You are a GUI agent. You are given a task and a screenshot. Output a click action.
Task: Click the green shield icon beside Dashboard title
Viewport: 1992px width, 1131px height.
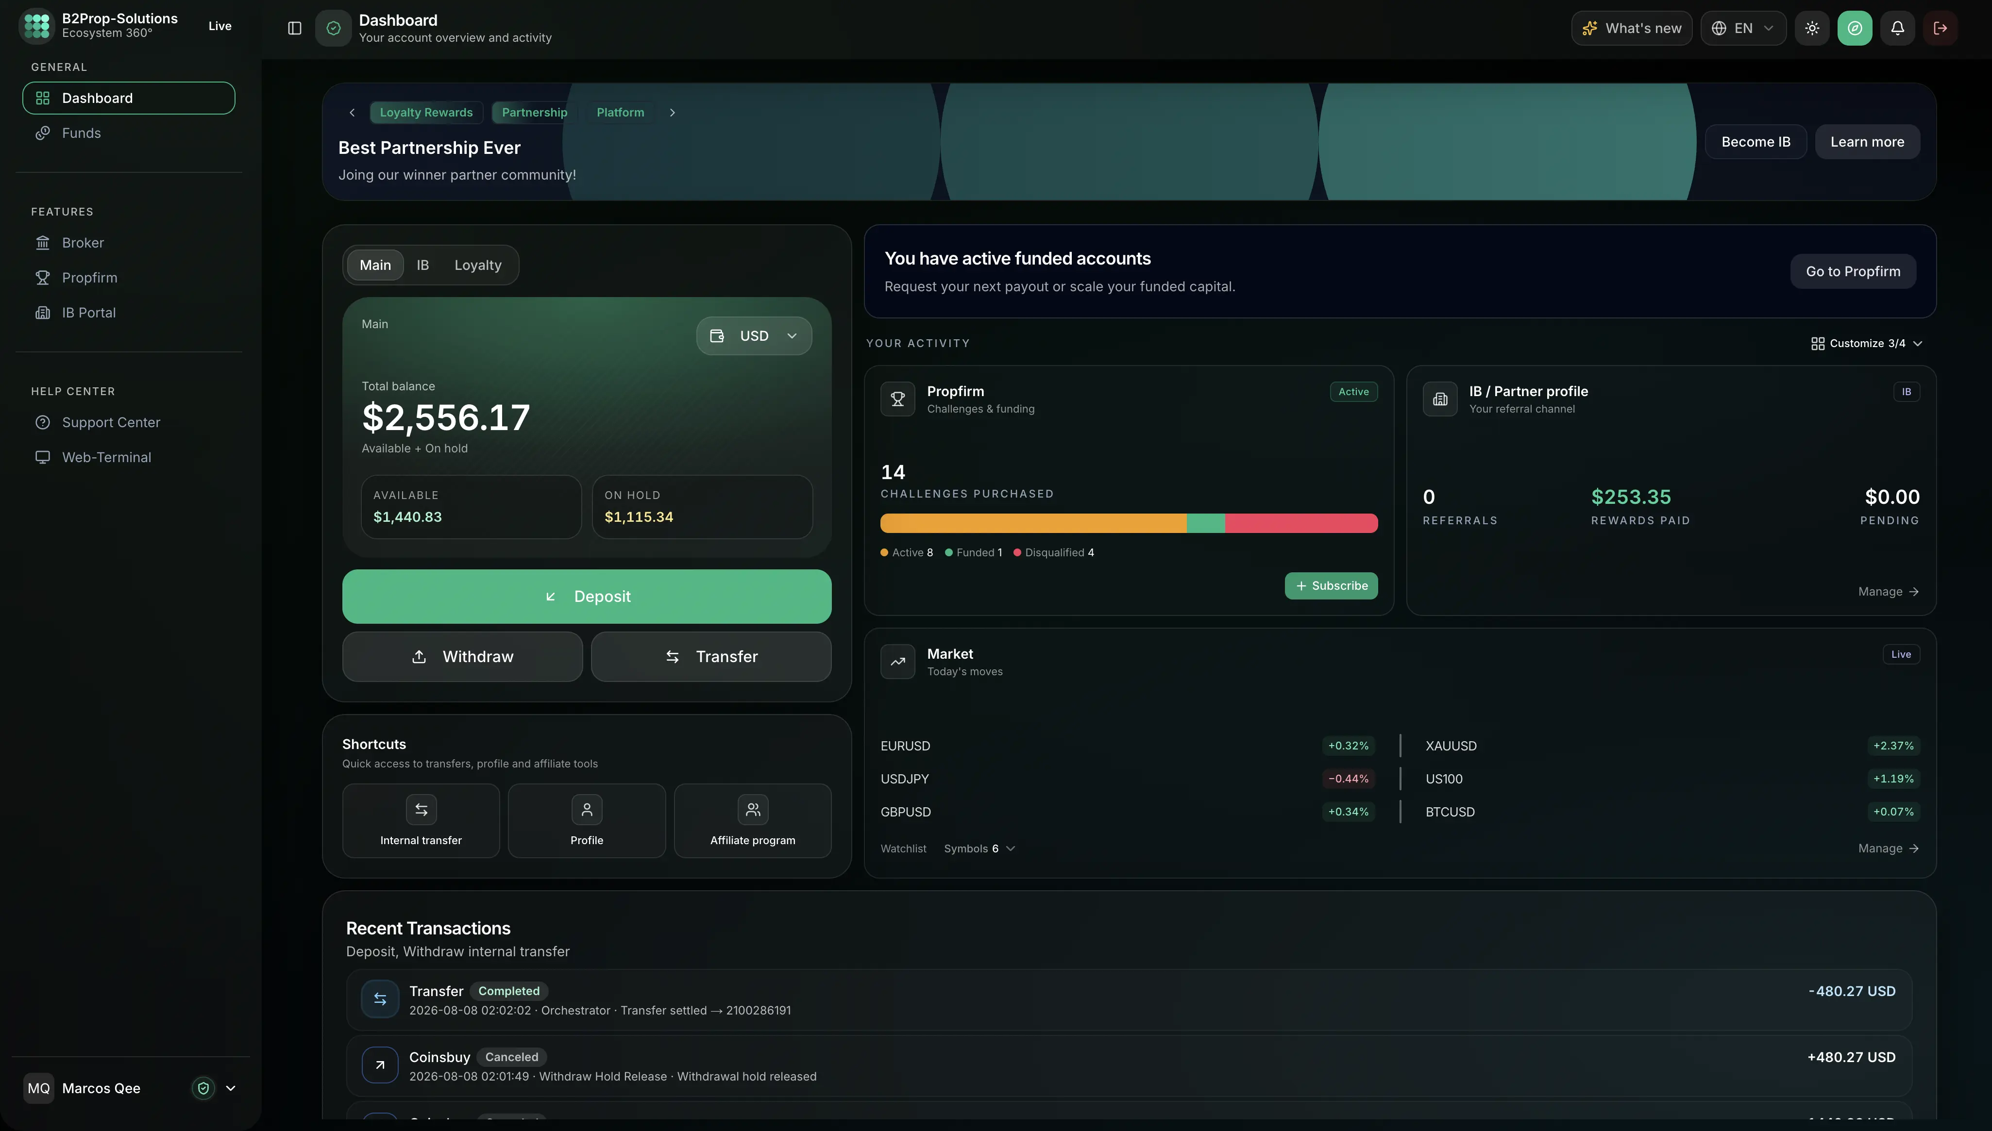click(333, 28)
